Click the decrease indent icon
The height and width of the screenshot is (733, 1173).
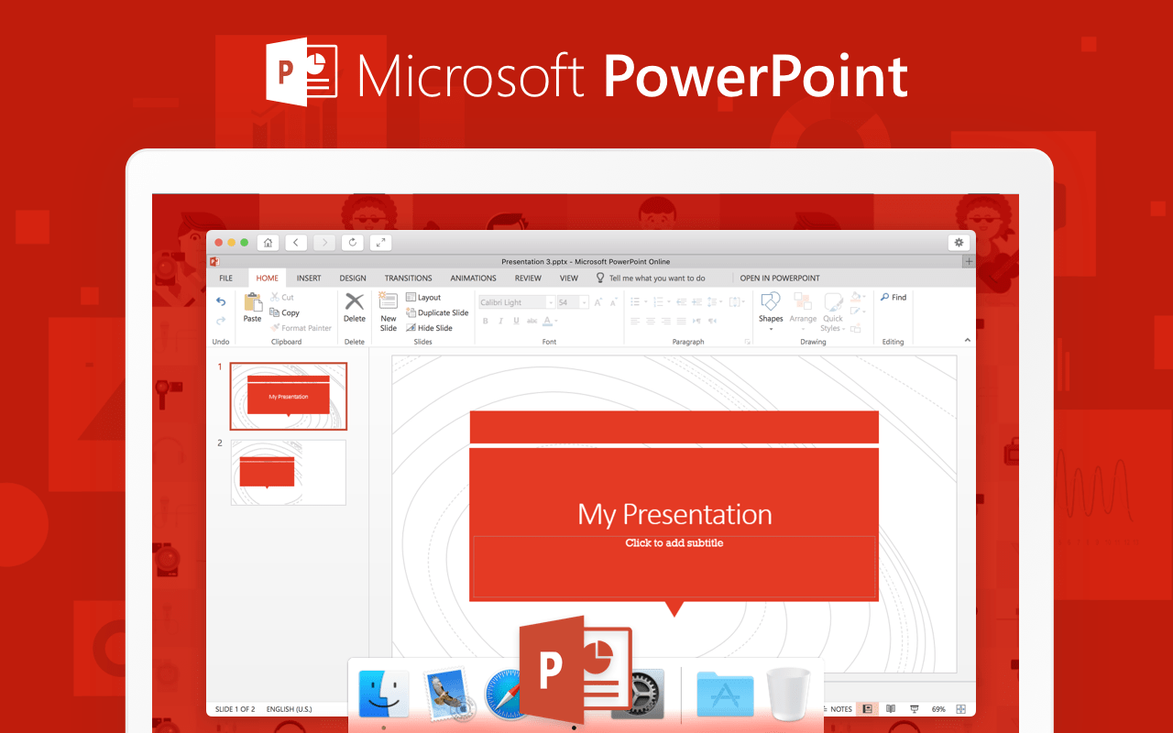point(681,301)
